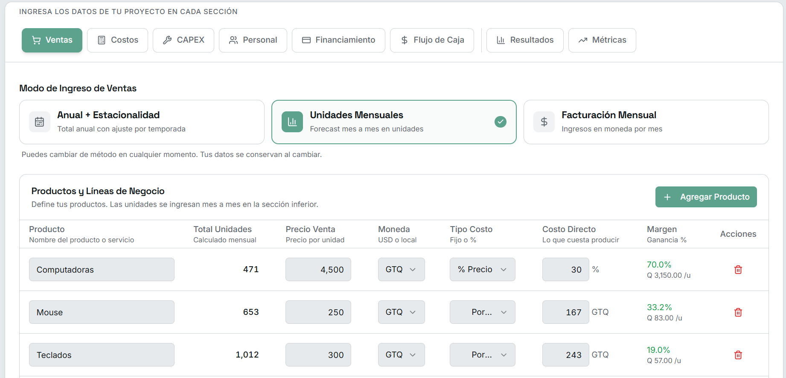Open the Ventas tab
Screen dimensions: 786x378
52,40
